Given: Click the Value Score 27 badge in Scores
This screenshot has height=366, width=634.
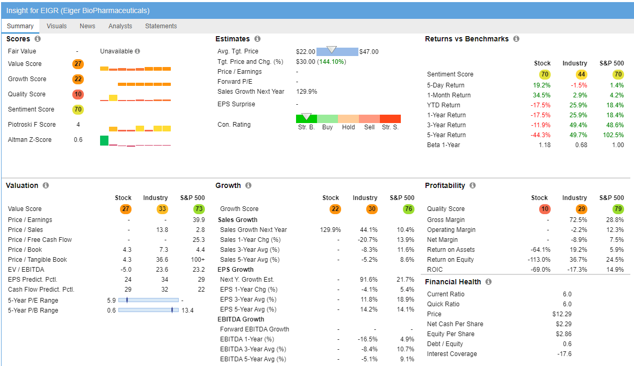Looking at the screenshot, I should 78,64.
